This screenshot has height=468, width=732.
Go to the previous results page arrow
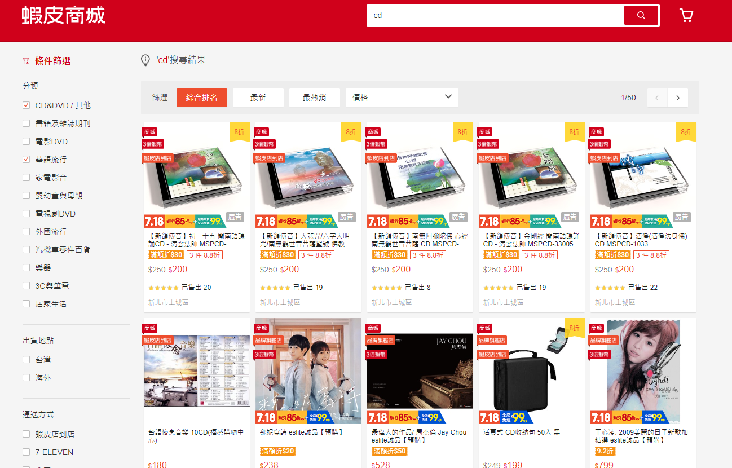click(657, 98)
